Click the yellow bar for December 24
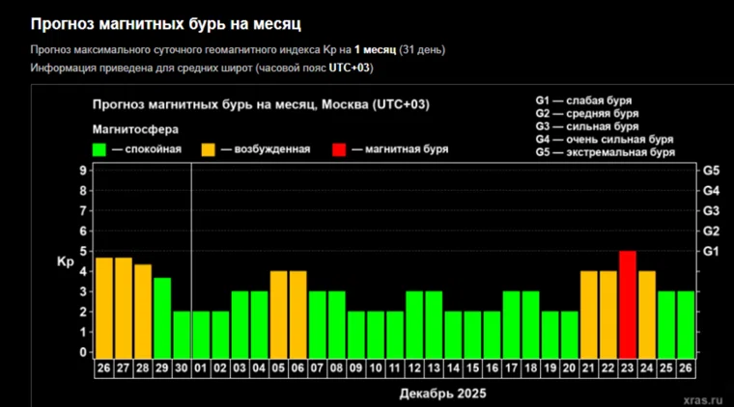The image size is (734, 407). pyautogui.click(x=647, y=314)
